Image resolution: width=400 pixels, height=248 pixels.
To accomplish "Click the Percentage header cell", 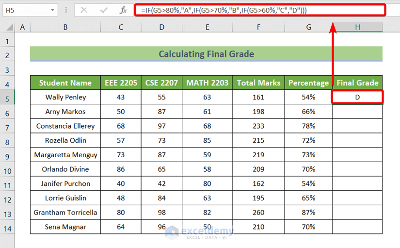I will 309,83.
